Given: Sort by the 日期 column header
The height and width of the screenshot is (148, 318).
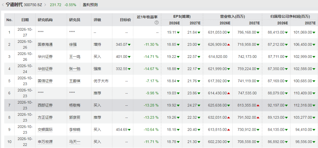Looking at the screenshot, I should 25,20.
